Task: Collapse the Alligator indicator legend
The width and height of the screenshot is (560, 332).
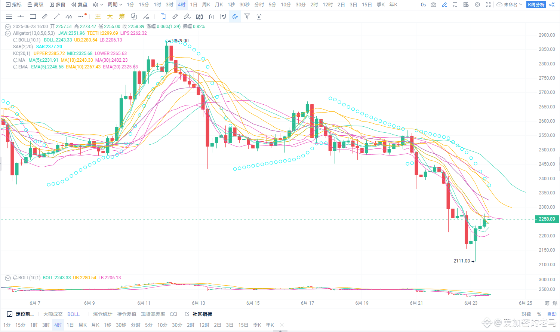Action: pos(7,33)
